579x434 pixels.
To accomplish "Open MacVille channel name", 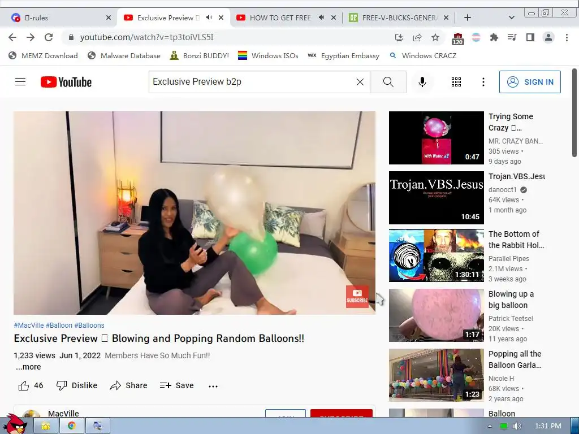I will [63, 413].
